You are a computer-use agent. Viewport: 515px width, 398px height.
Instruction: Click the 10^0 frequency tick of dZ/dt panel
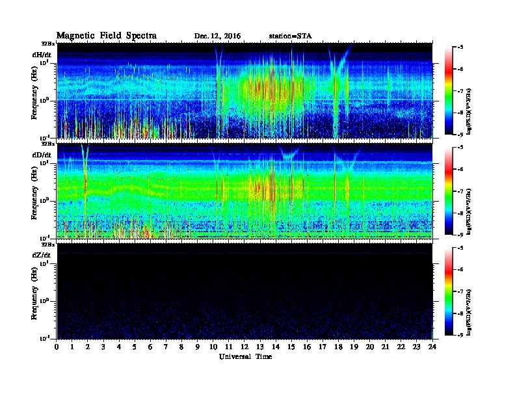[45, 301]
